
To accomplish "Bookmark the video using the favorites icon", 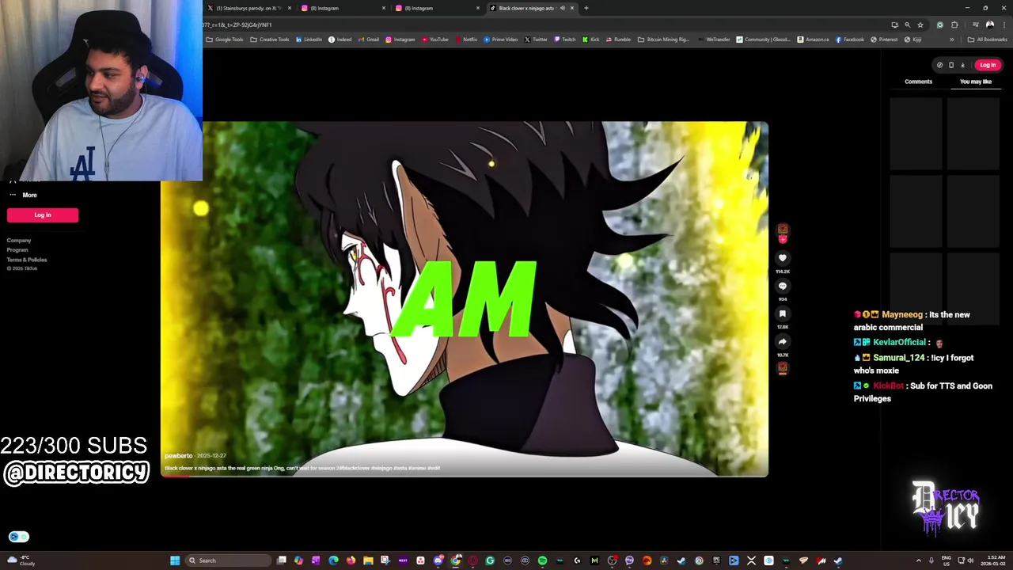I will 782,314.
